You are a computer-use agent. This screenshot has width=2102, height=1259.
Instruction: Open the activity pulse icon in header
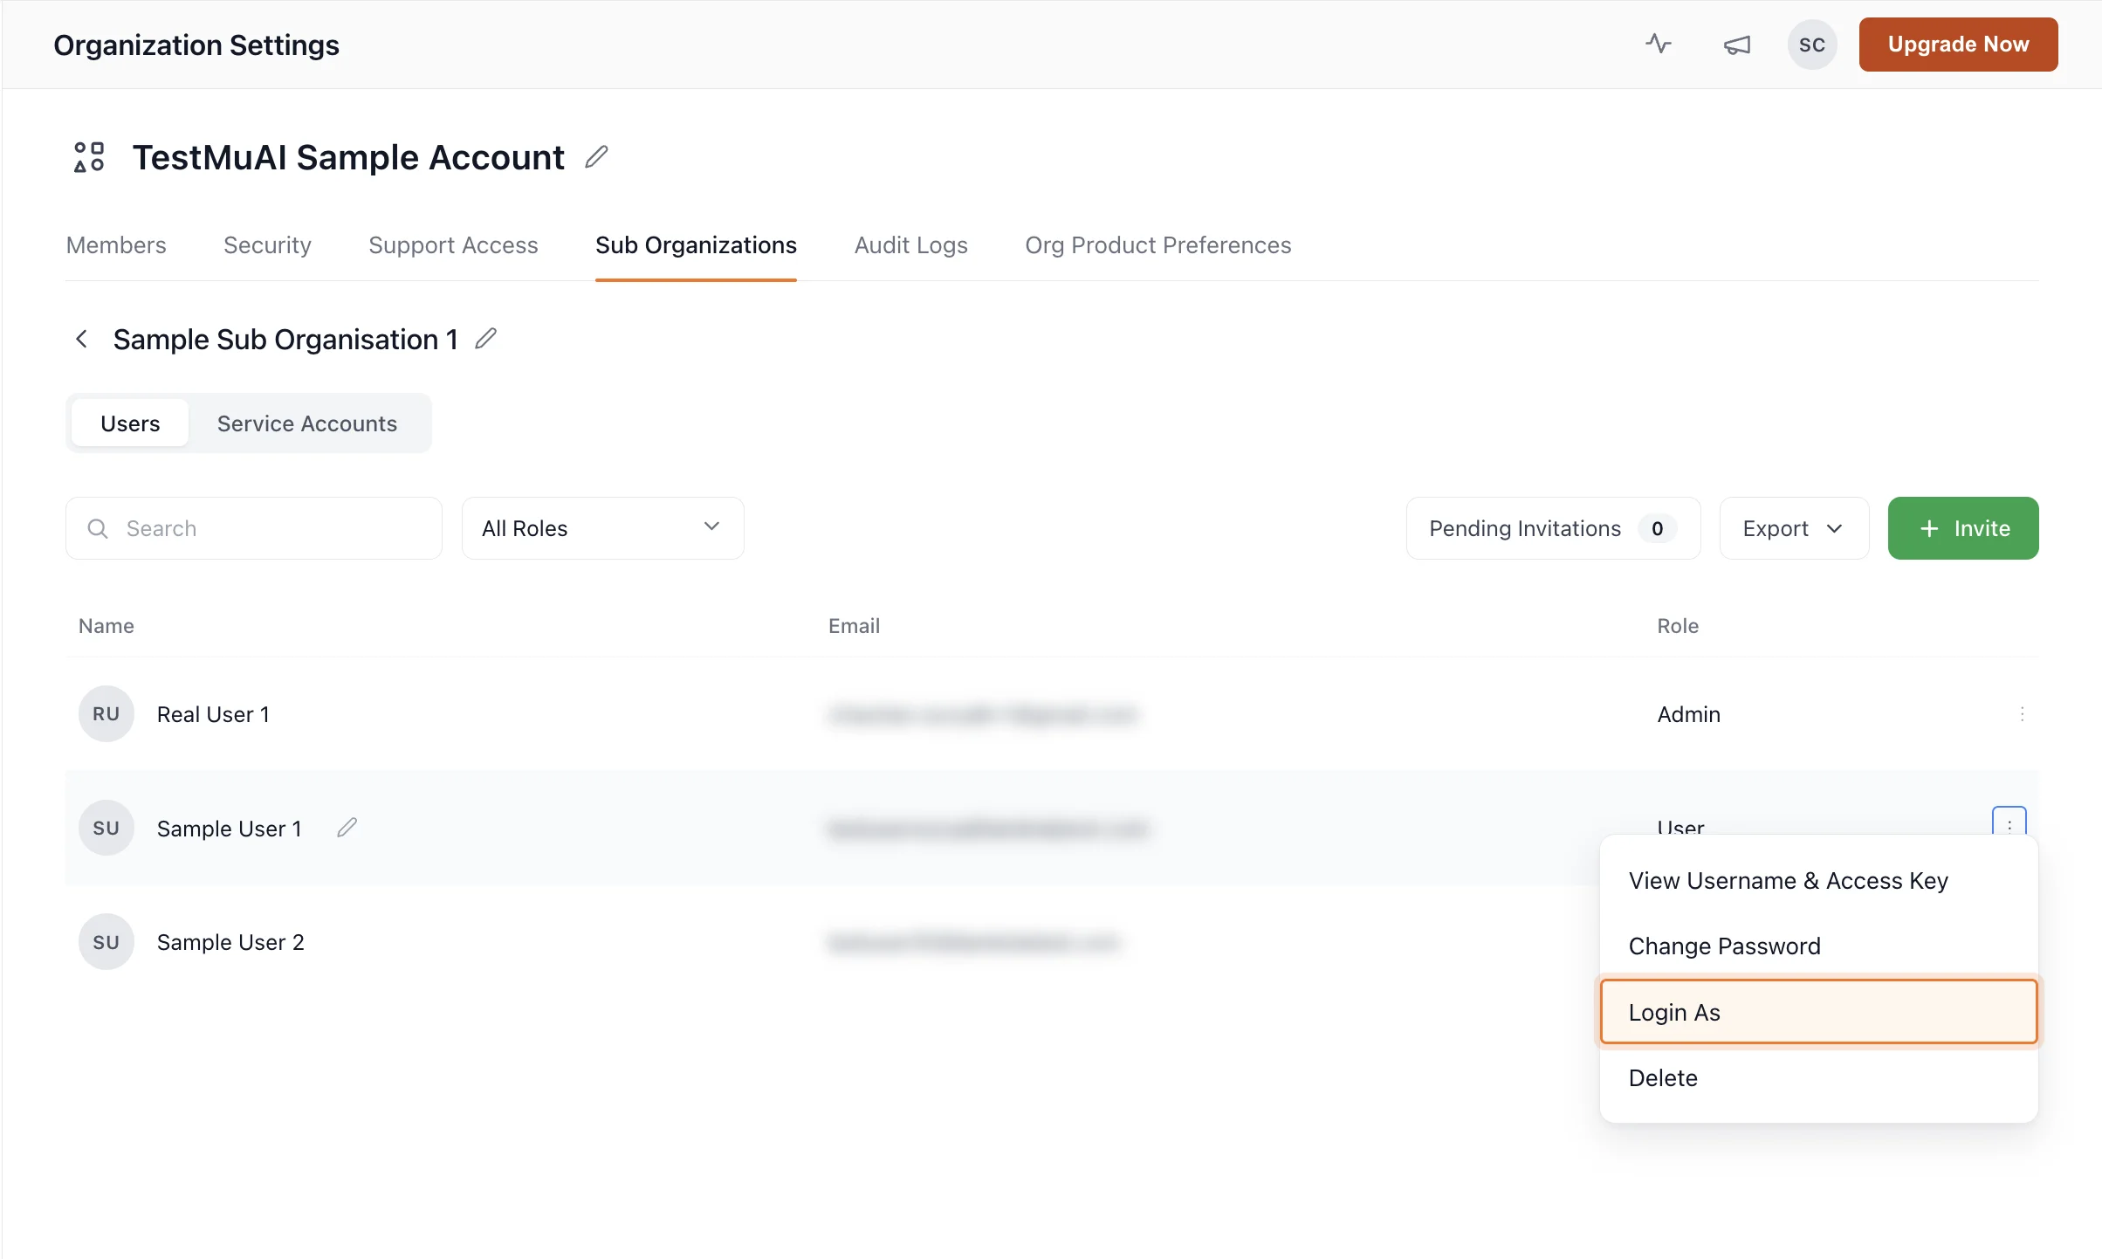pos(1659,44)
